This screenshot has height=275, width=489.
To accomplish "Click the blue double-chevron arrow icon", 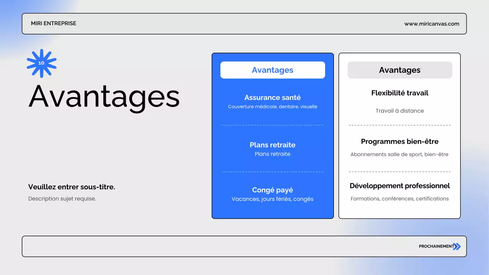I will [x=457, y=246].
